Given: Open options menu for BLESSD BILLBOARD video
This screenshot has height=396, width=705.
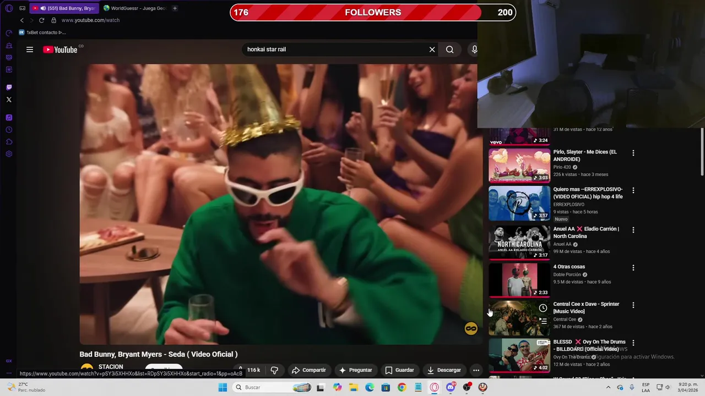Looking at the screenshot, I should (633, 343).
